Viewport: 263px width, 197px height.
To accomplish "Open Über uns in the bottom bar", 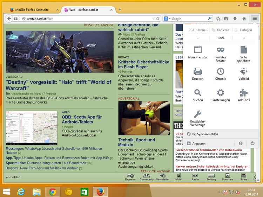I will 228,177.
